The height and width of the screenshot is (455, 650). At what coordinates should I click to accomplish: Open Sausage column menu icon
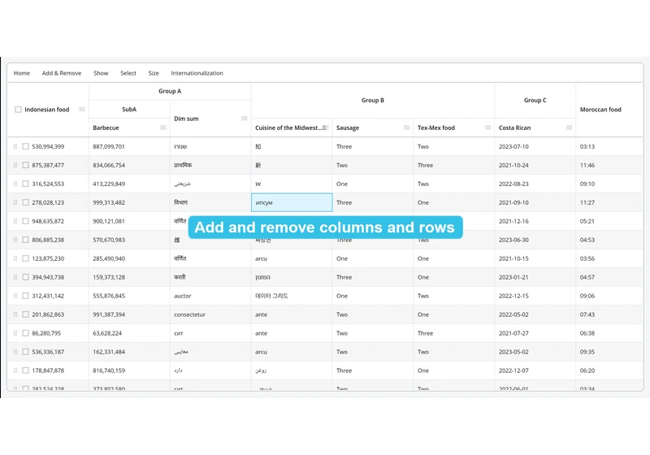click(407, 128)
